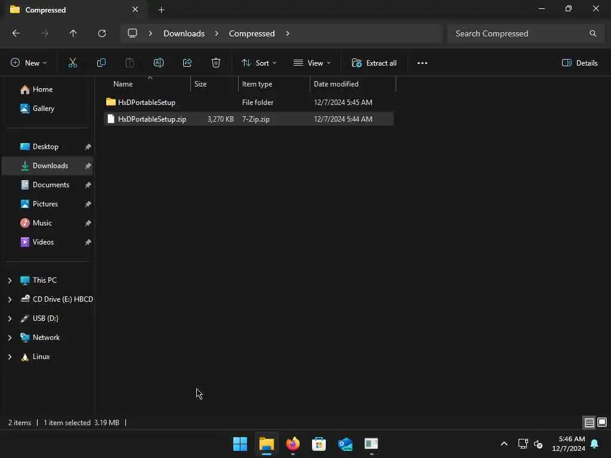611x458 pixels.
Task: Expand the Linux tree node
Action: pos(10,357)
